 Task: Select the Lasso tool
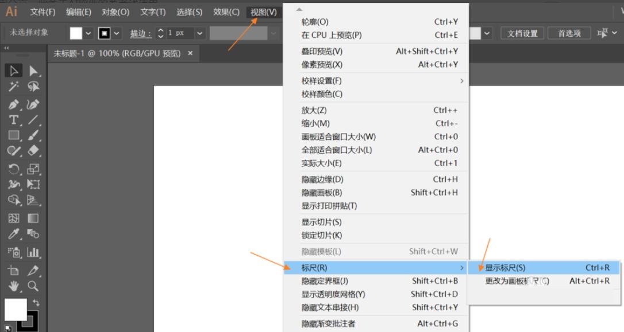[x=33, y=86]
